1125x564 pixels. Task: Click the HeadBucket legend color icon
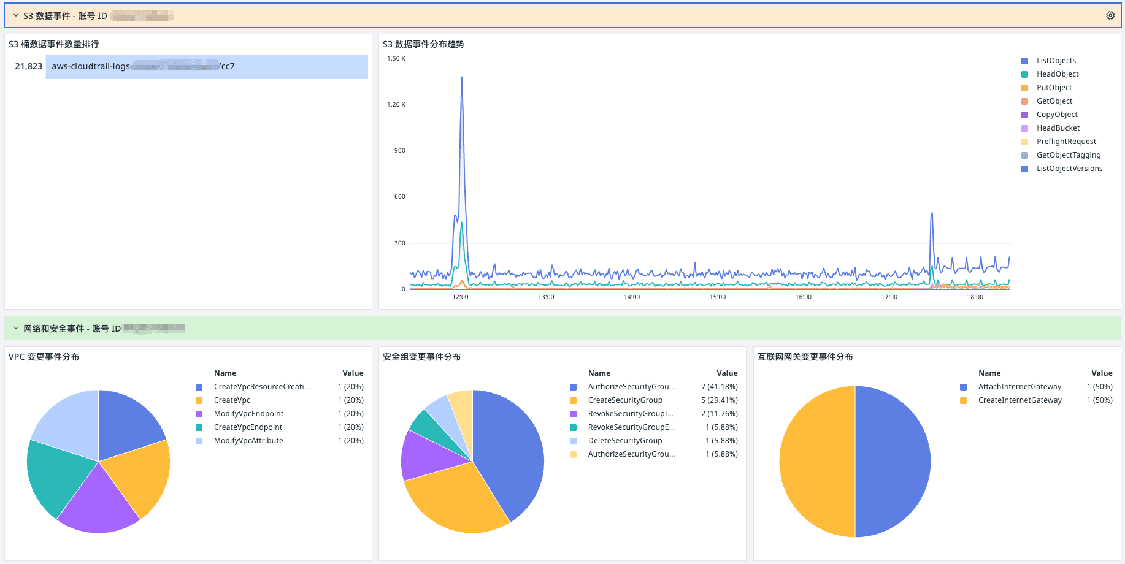(1024, 128)
